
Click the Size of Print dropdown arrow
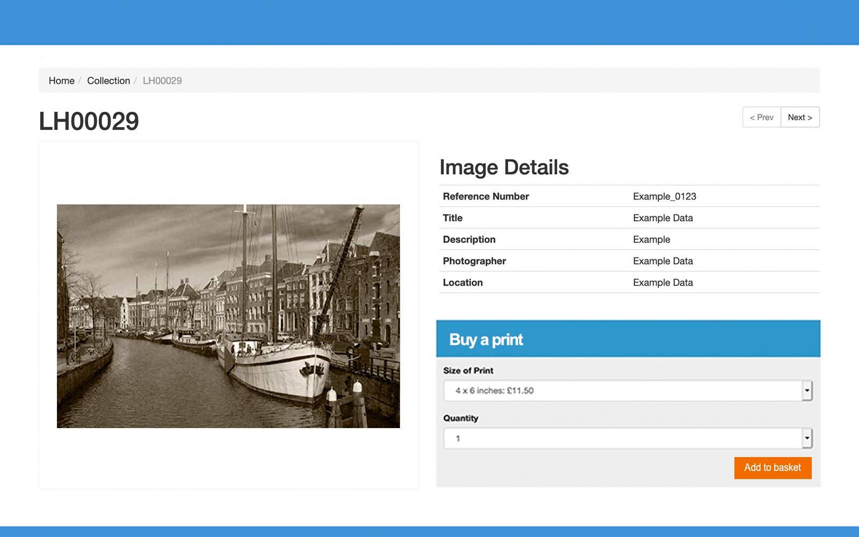point(807,391)
